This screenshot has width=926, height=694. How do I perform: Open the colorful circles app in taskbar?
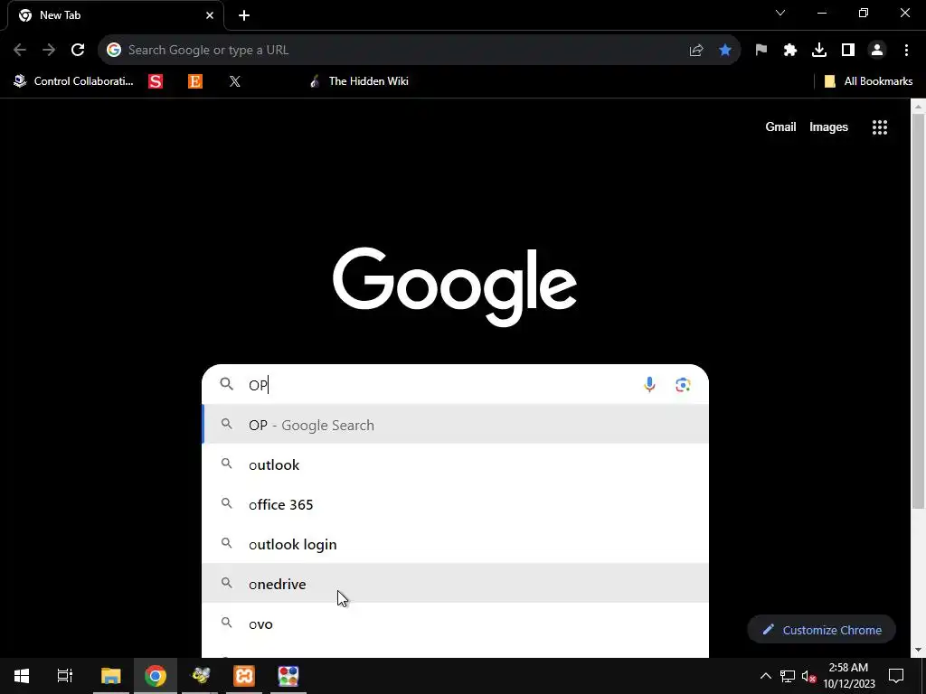(x=288, y=676)
